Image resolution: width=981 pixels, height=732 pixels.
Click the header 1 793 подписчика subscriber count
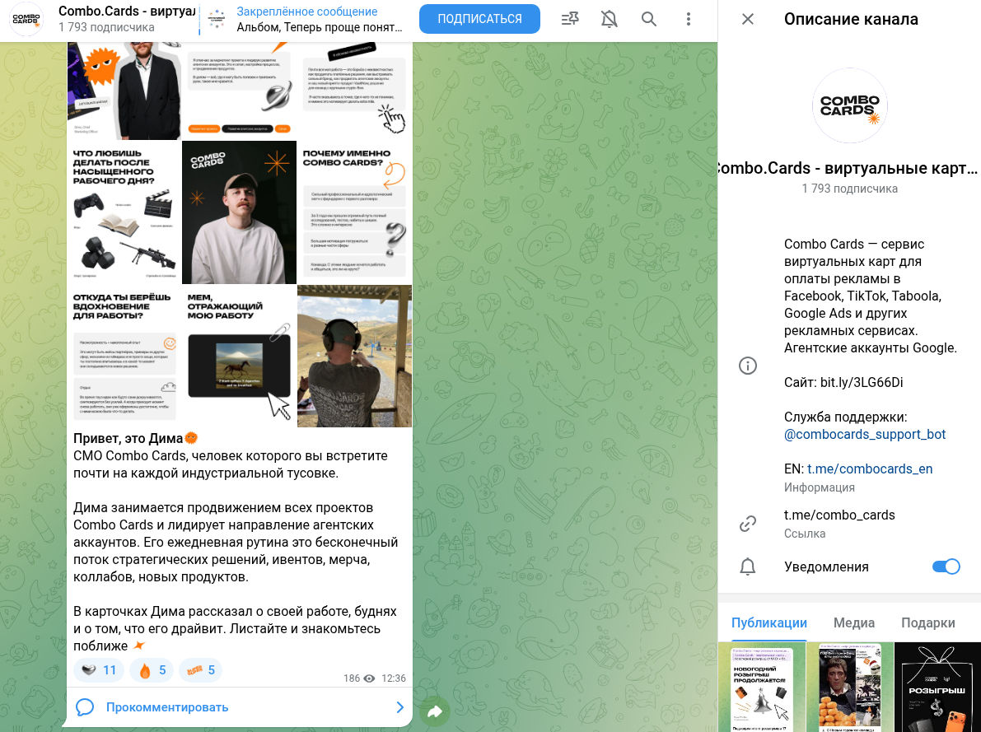(106, 27)
